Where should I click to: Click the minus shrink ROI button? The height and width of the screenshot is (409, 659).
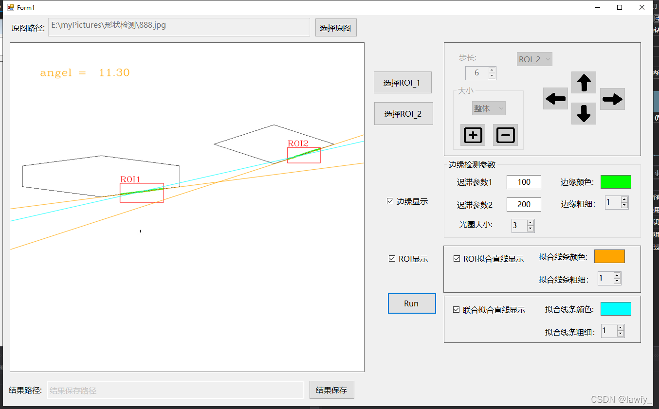tap(505, 135)
